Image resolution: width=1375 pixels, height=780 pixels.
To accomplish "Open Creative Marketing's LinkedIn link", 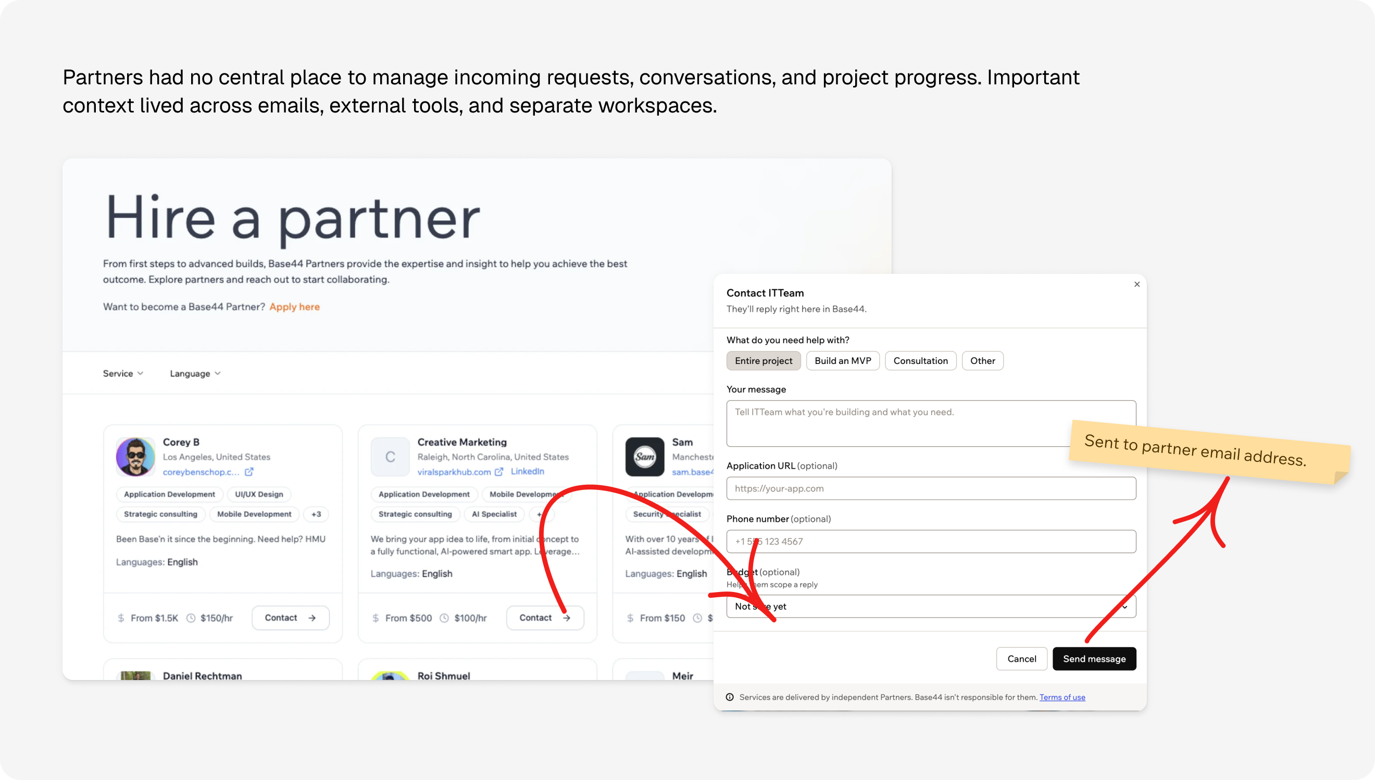I will coord(527,471).
